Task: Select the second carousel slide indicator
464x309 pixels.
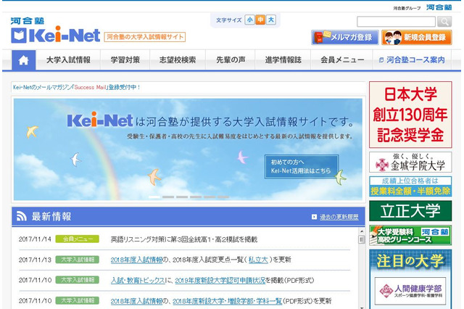Action: [168, 197]
